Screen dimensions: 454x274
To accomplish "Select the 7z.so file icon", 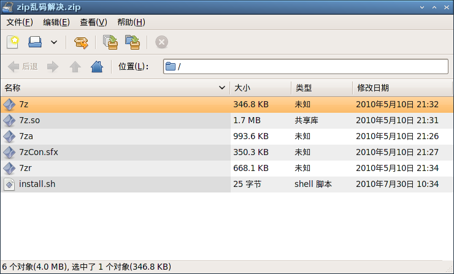I will pyautogui.click(x=9, y=120).
